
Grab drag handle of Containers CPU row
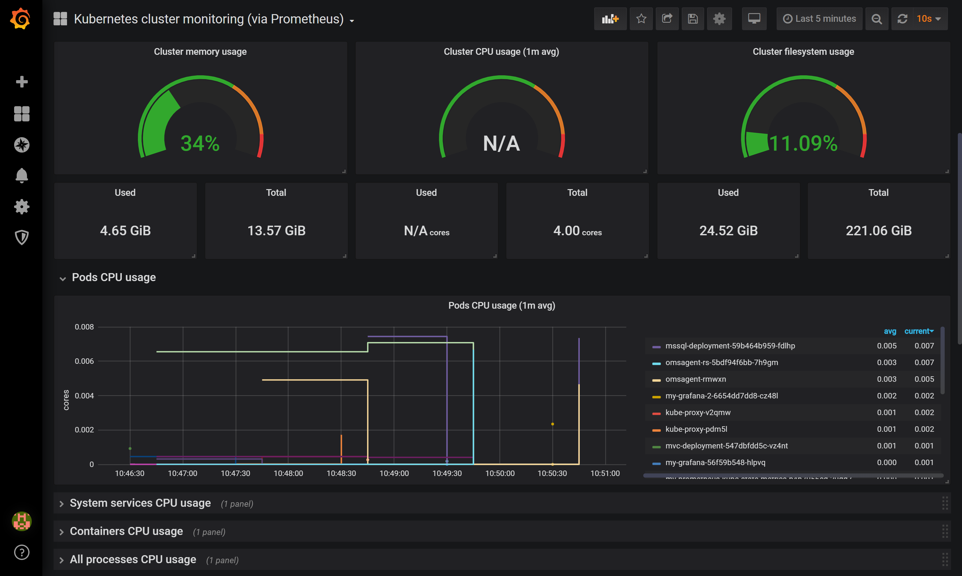click(x=945, y=531)
